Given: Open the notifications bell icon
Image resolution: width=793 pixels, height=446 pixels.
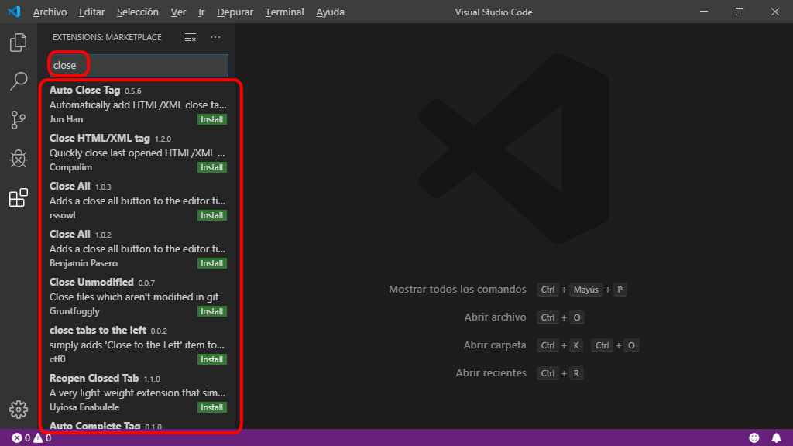Looking at the screenshot, I should 776,438.
